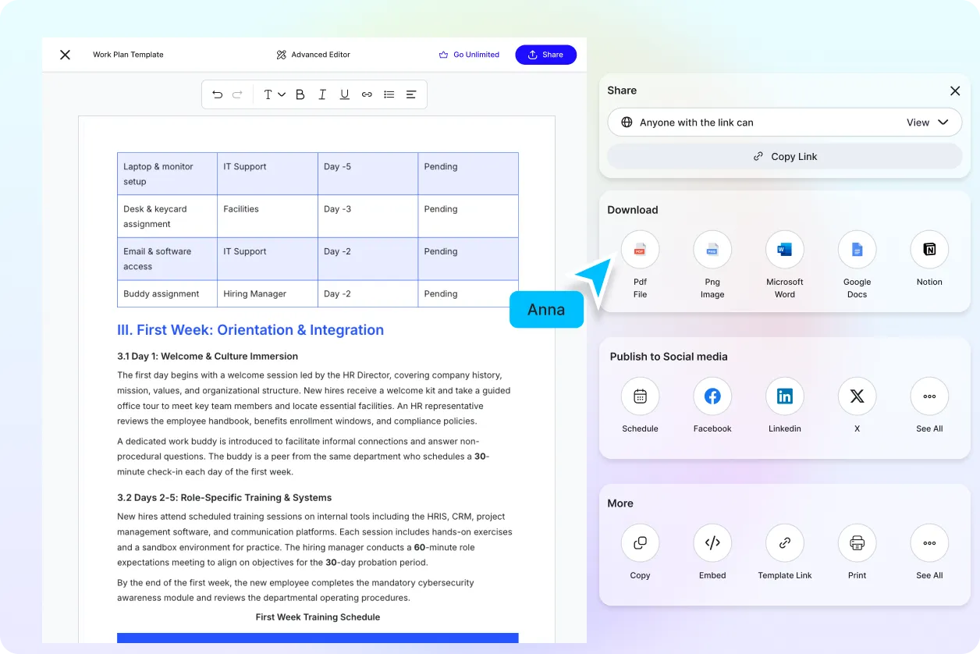The height and width of the screenshot is (654, 980).
Task: Click the 'Laptop & monitor setup' table cell
Action: (x=167, y=174)
